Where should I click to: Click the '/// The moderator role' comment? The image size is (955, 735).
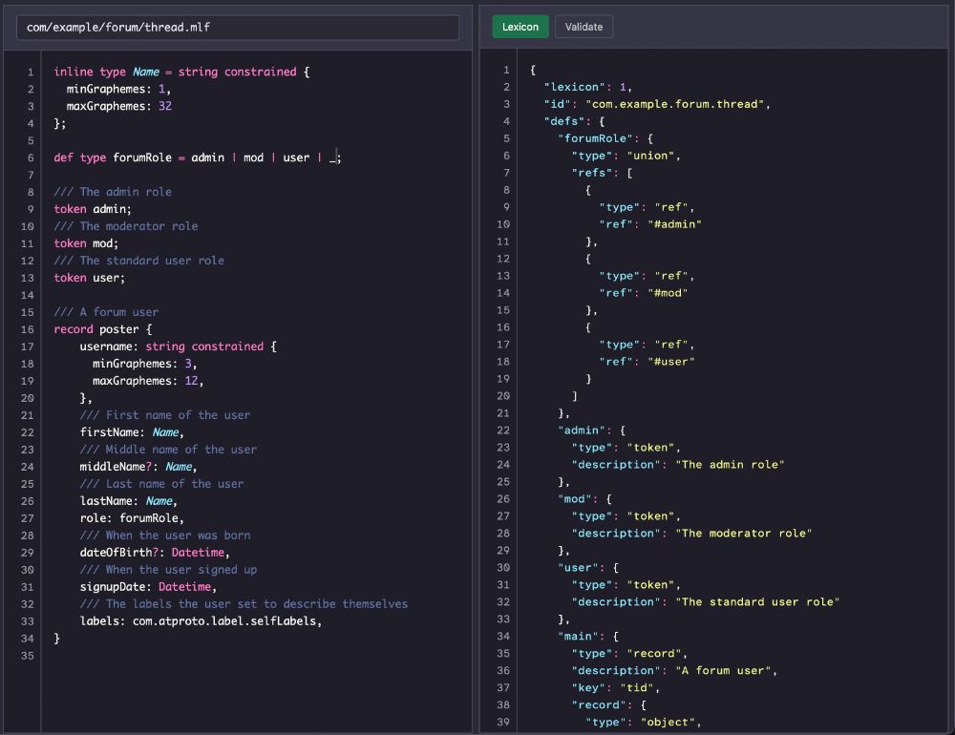click(x=125, y=226)
